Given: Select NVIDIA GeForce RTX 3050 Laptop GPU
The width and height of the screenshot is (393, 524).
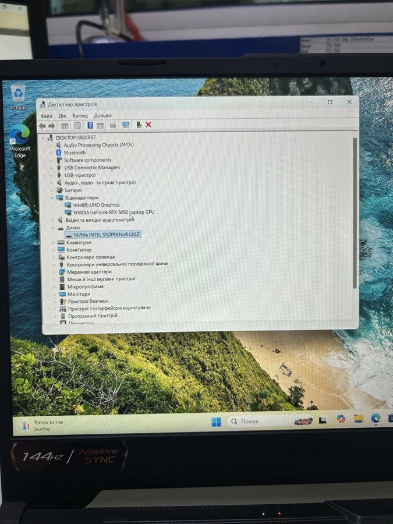Looking at the screenshot, I should pos(114,213).
